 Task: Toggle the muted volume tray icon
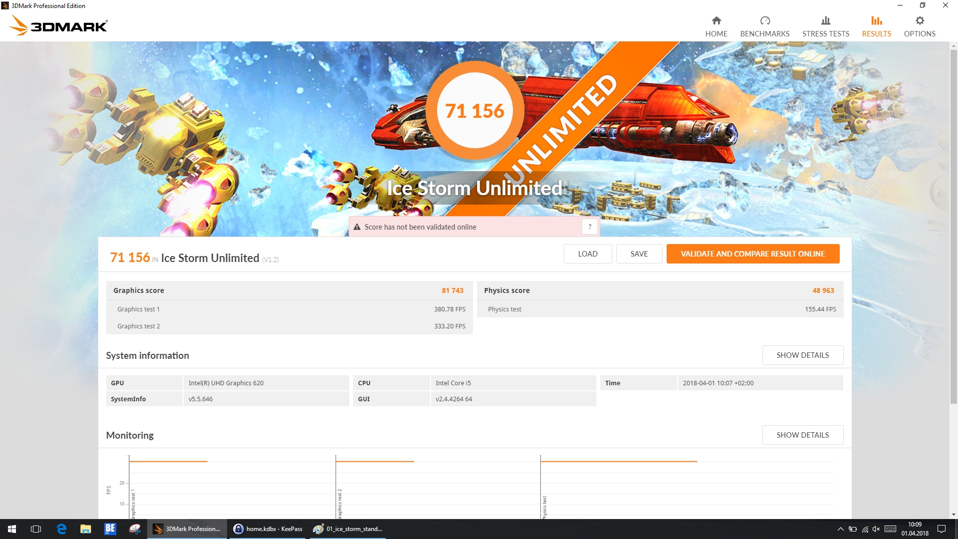[x=876, y=529]
